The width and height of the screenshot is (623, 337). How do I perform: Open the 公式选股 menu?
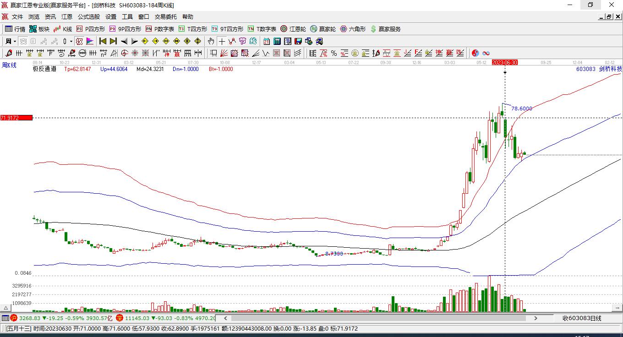(89, 17)
